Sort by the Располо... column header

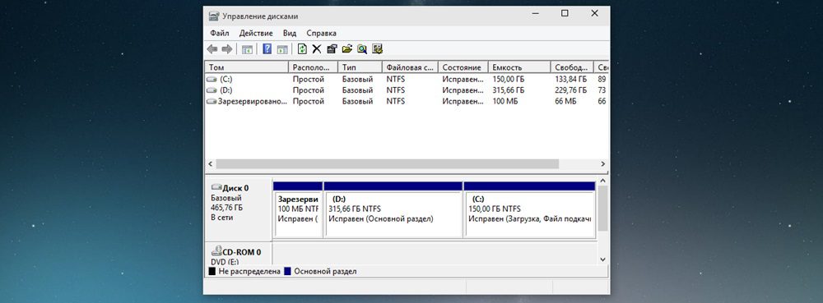pos(313,67)
